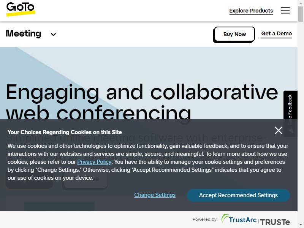Click the Buy Now button
This screenshot has width=304, height=228.
[234, 34]
